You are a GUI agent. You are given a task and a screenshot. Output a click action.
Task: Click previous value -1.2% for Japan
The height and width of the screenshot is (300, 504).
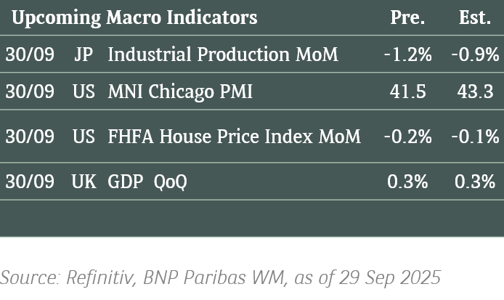408,54
